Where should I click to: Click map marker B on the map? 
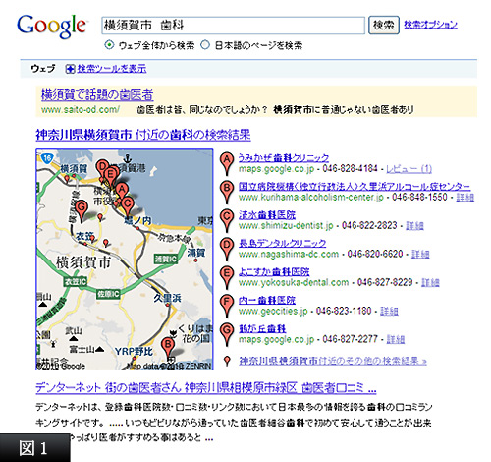pos(168,347)
